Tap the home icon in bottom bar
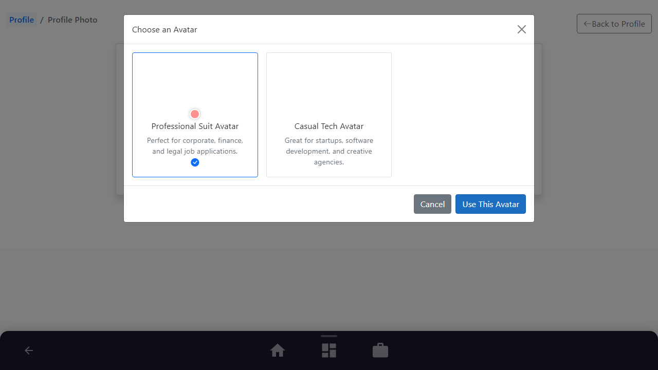 278,350
